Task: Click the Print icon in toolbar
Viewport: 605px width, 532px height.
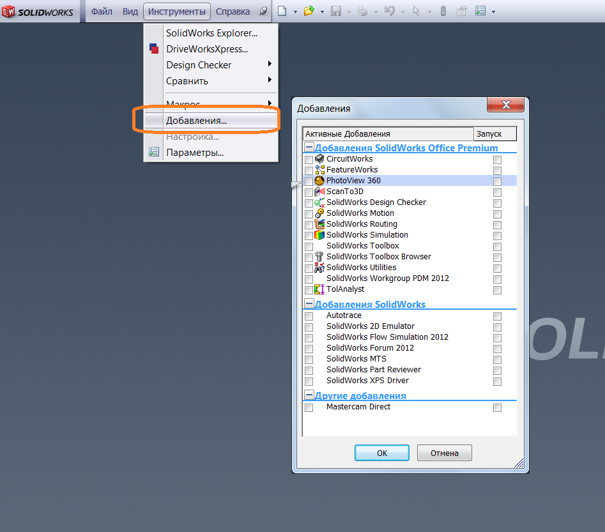Action: pos(362,11)
